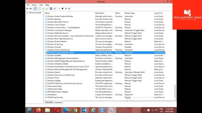Click the Start Service play icon

tap(59, 8)
